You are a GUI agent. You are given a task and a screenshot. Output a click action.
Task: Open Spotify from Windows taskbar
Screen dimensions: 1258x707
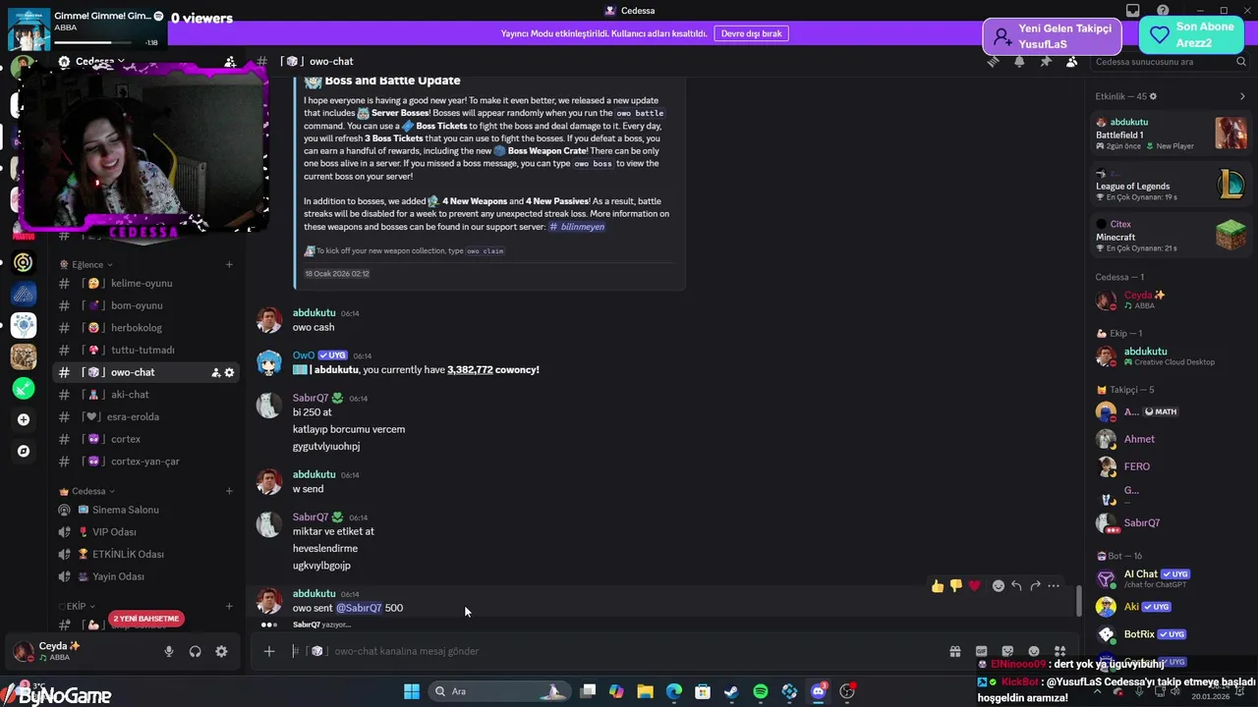761,691
